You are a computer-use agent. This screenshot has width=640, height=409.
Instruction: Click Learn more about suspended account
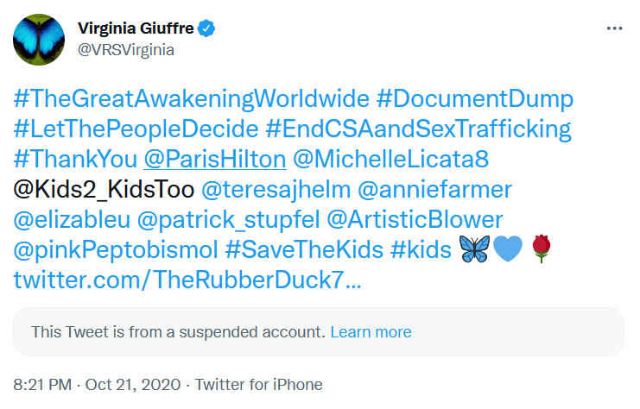click(371, 332)
